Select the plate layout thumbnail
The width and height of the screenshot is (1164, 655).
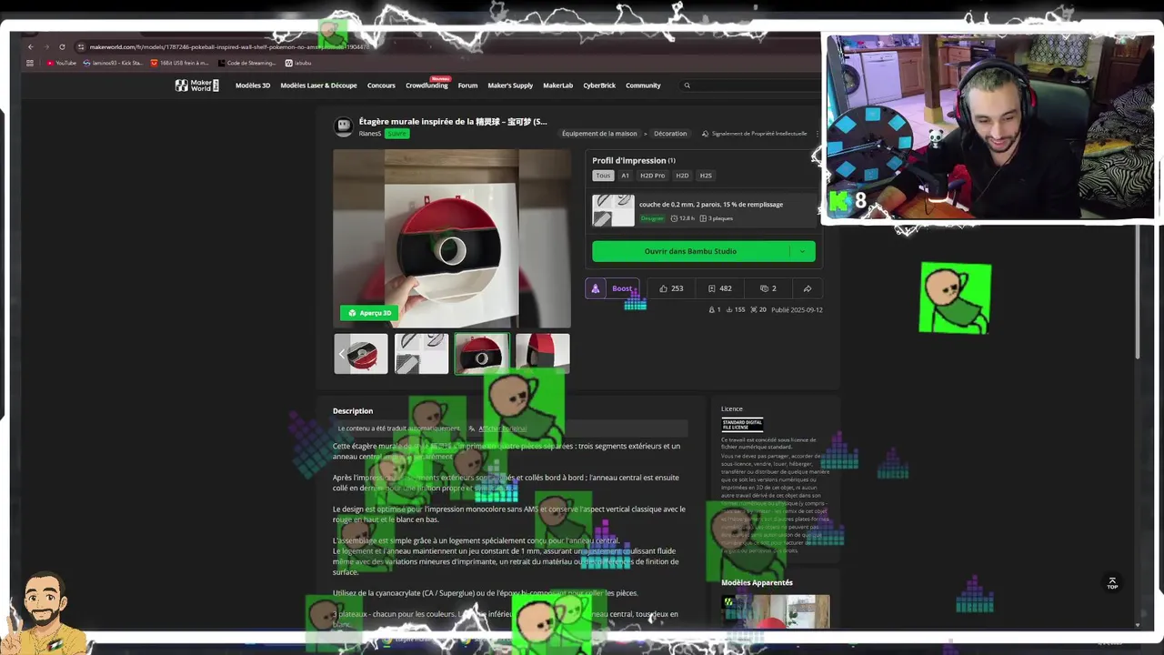click(422, 354)
